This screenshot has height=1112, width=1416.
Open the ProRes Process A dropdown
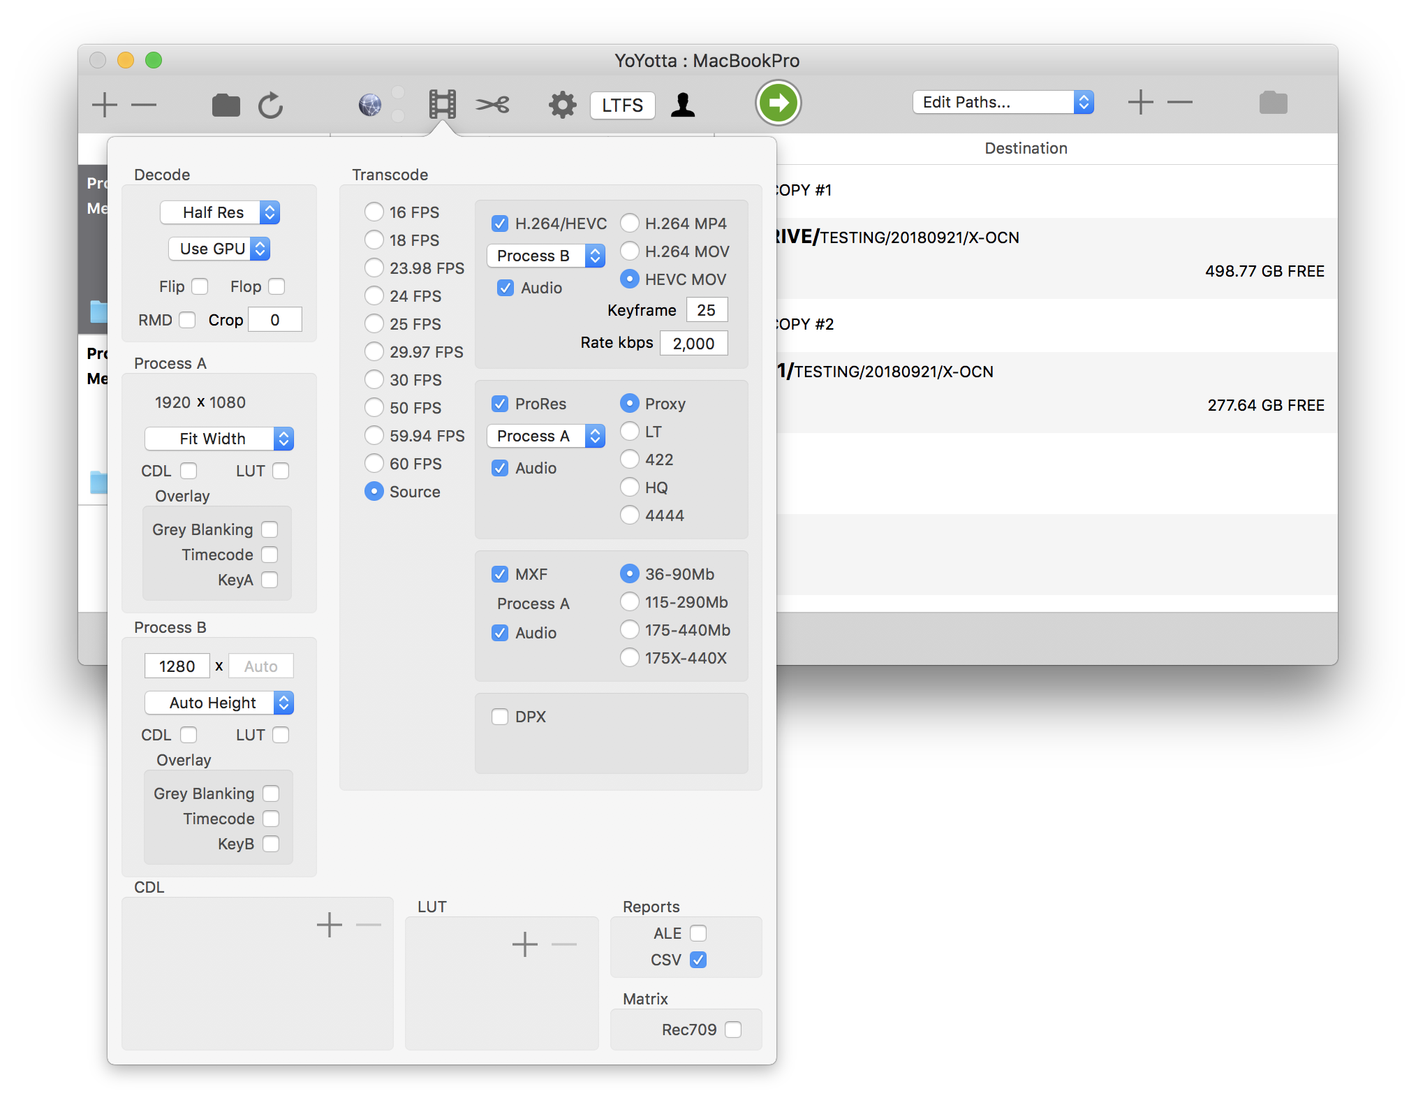click(x=546, y=436)
